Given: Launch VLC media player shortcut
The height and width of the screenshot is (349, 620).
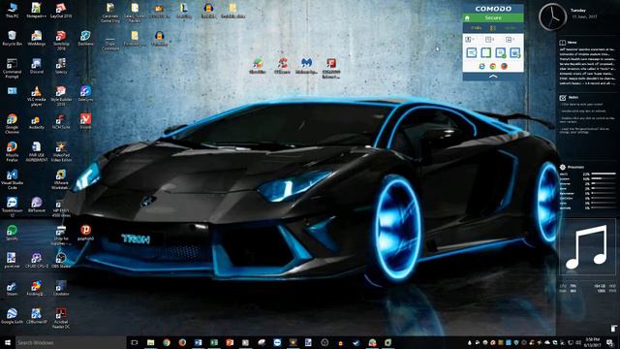Looking at the screenshot, I should pyautogui.click(x=37, y=96).
